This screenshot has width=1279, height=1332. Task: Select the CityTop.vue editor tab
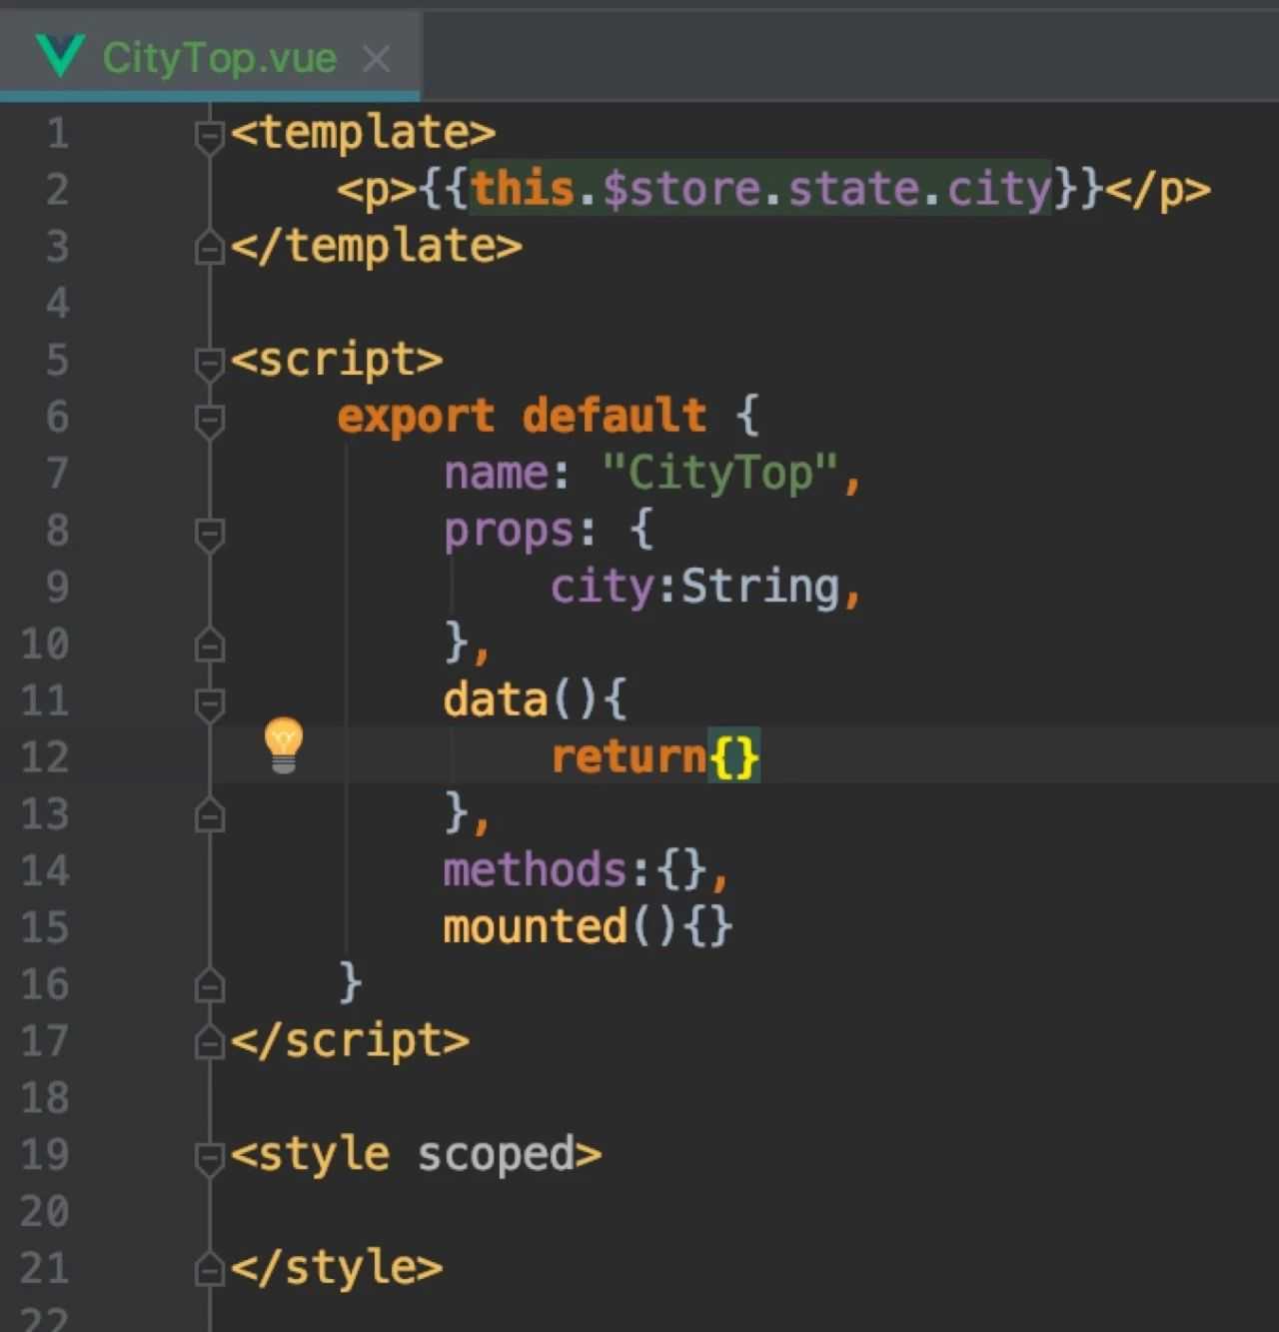(210, 57)
